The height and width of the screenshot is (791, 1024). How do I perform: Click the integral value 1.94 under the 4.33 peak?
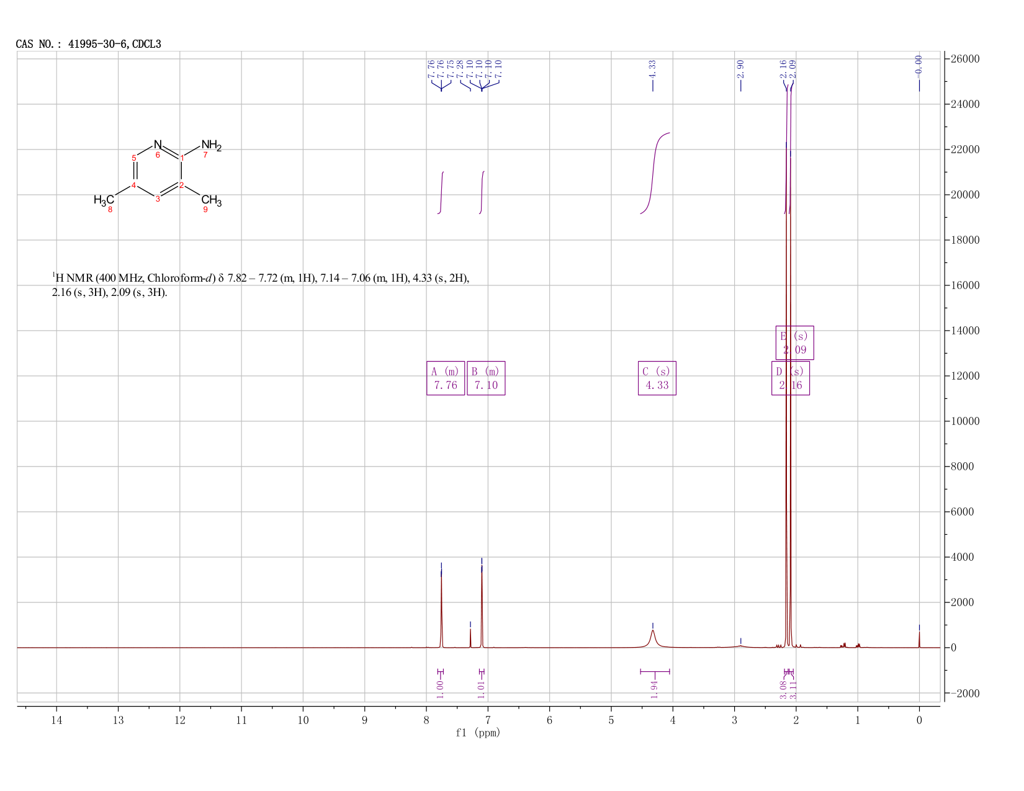pyautogui.click(x=654, y=689)
